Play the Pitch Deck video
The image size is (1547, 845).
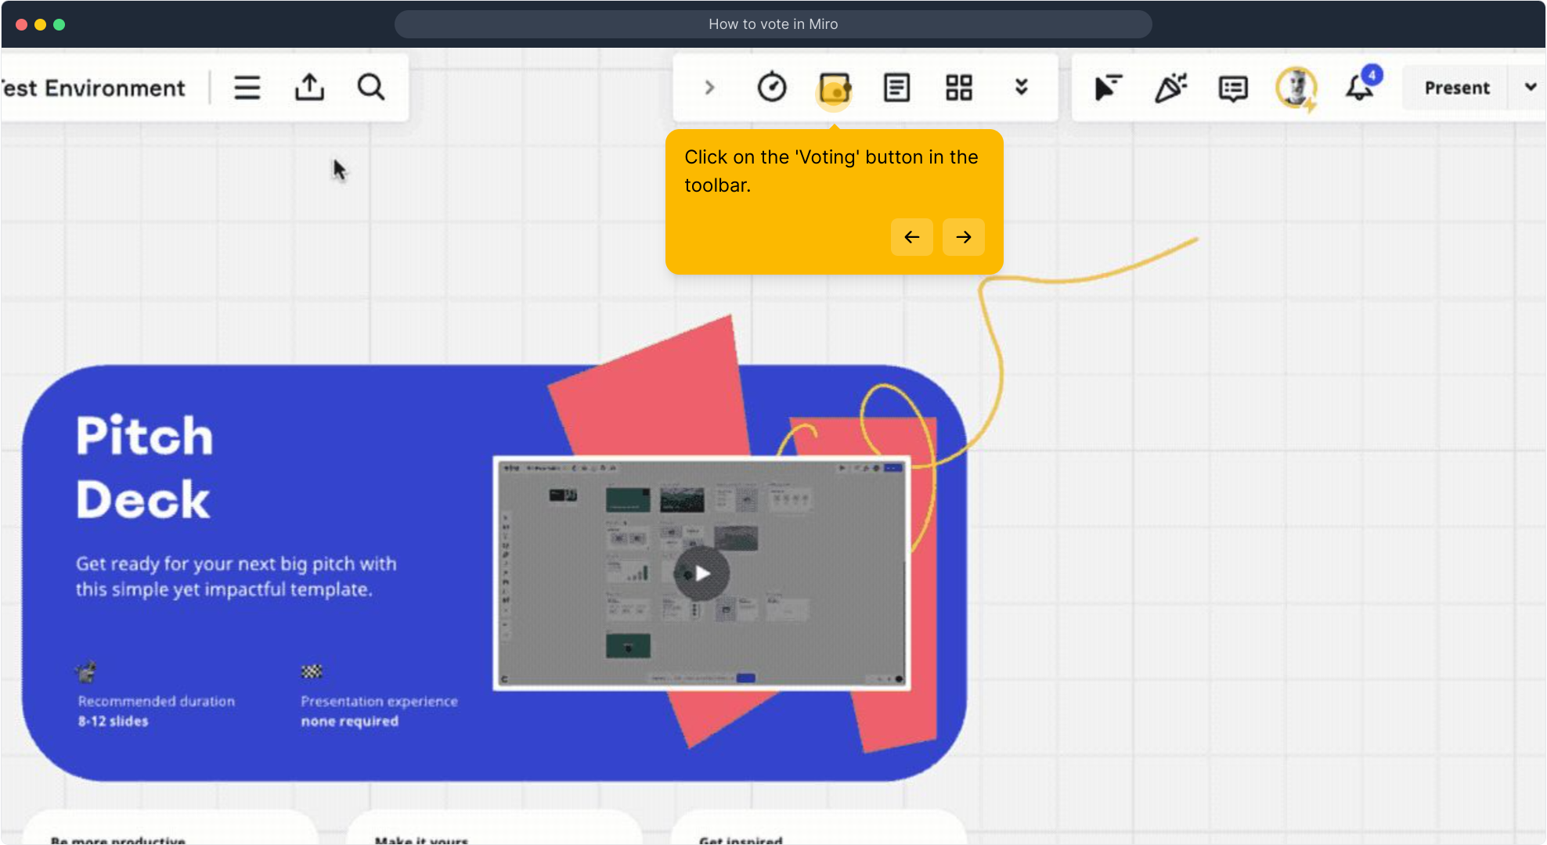pyautogui.click(x=702, y=574)
